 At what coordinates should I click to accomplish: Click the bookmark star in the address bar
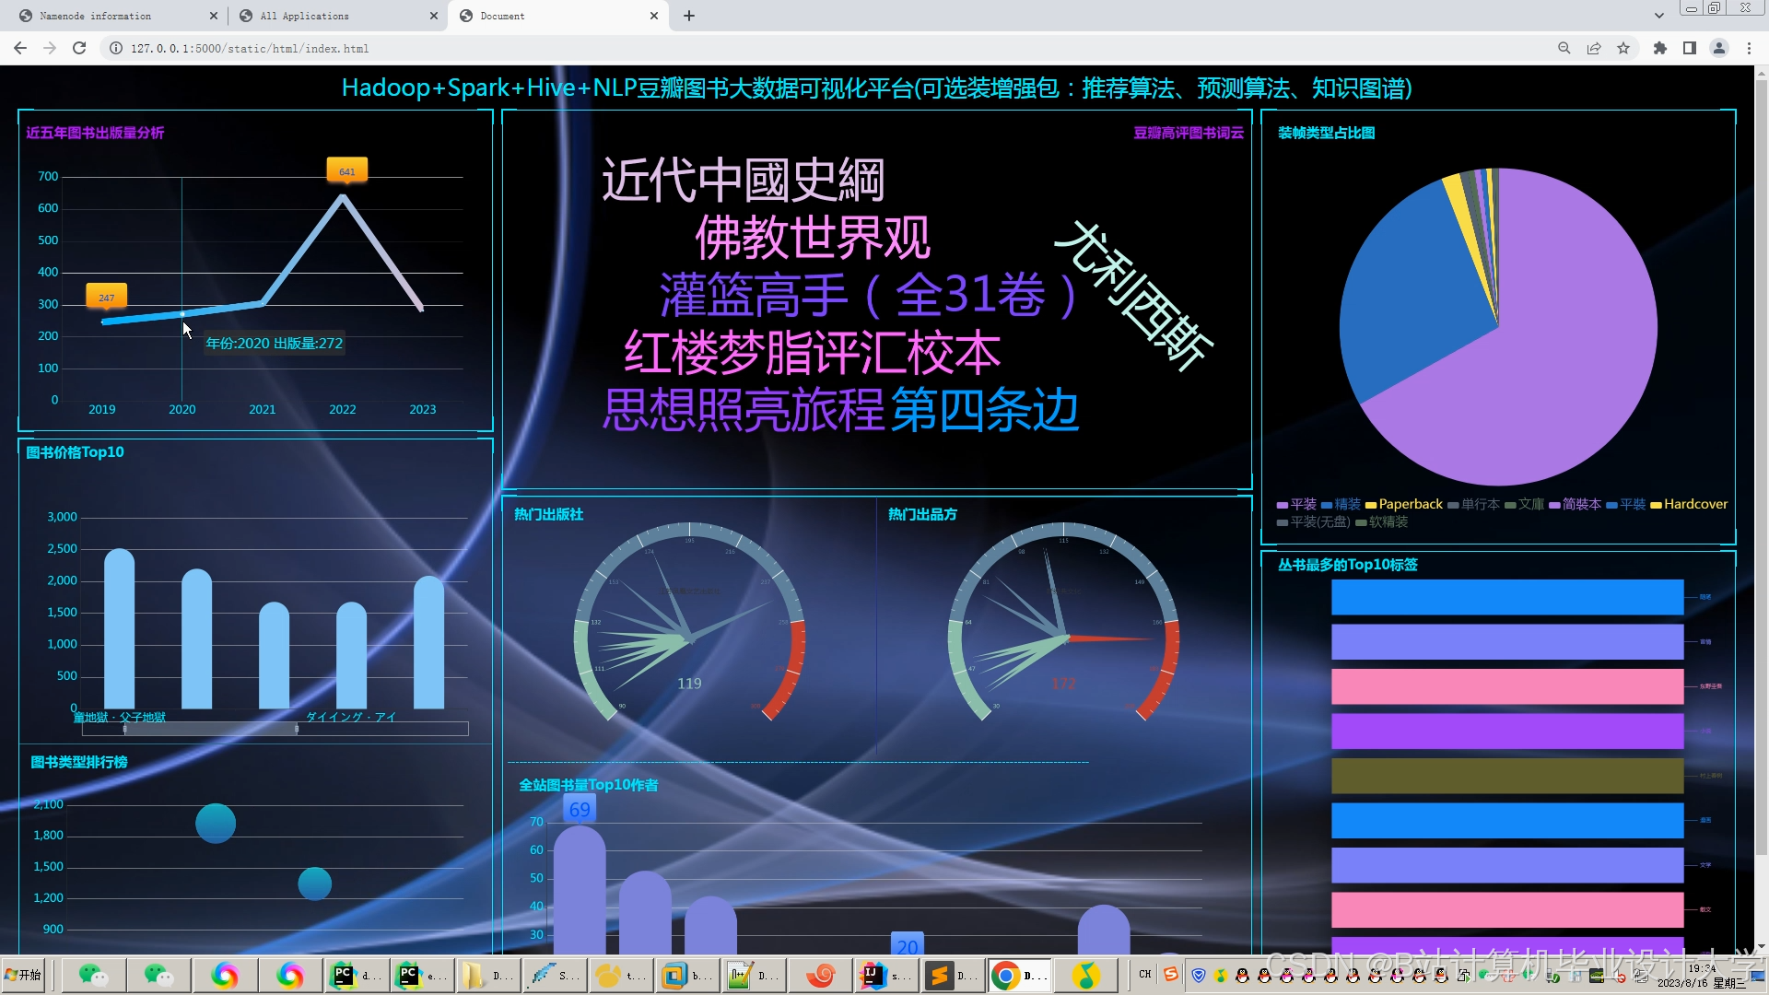(1624, 48)
